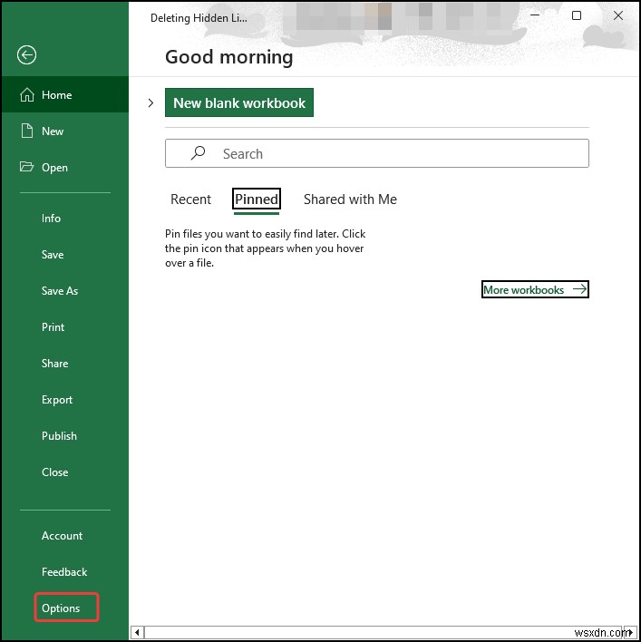Open Home in backstage sidebar

(x=65, y=94)
